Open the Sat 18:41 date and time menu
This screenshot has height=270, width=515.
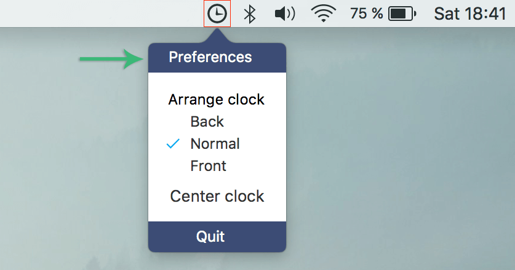click(x=470, y=14)
